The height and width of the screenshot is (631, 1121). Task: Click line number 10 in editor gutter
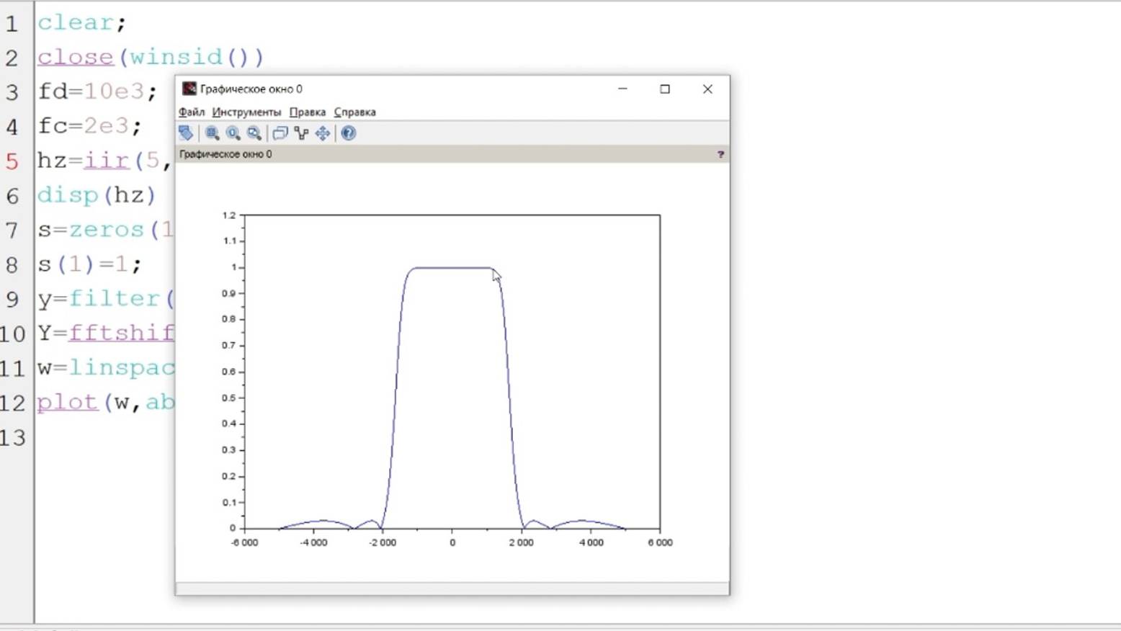point(13,334)
